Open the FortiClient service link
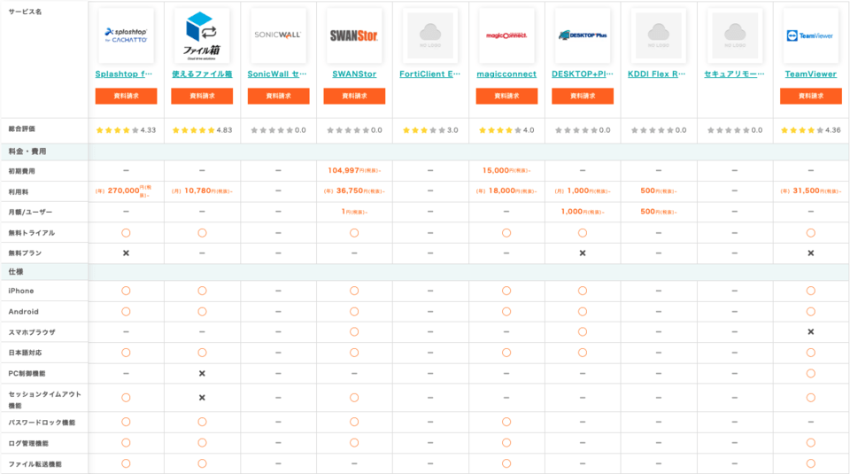This screenshot has width=850, height=474. (430, 74)
